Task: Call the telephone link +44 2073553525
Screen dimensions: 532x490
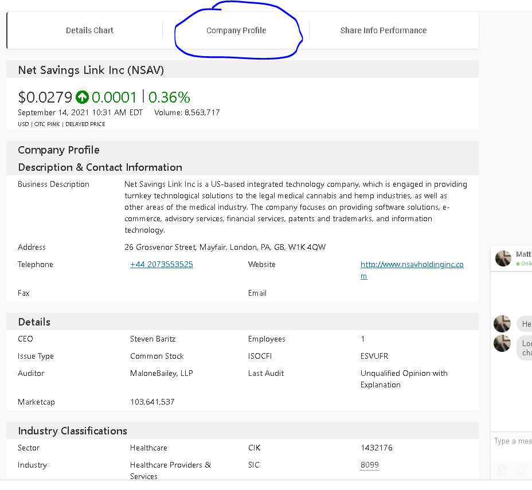Action: [162, 265]
